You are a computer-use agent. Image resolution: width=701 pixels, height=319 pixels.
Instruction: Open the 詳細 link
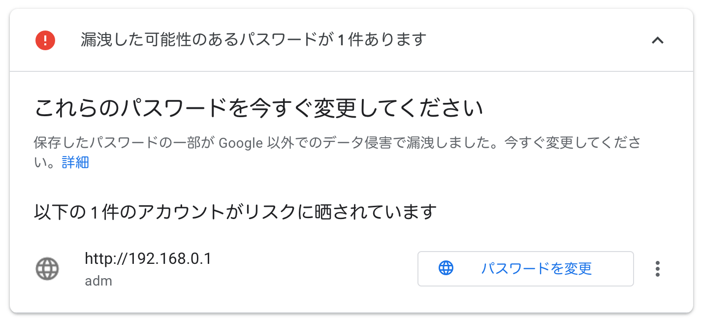75,162
